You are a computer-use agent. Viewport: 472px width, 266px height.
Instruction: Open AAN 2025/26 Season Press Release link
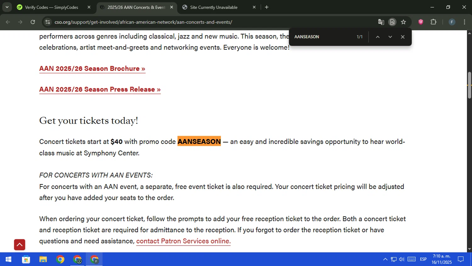(100, 90)
